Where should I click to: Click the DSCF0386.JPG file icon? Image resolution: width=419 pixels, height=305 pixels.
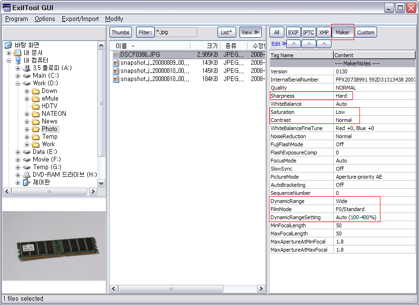[116, 55]
